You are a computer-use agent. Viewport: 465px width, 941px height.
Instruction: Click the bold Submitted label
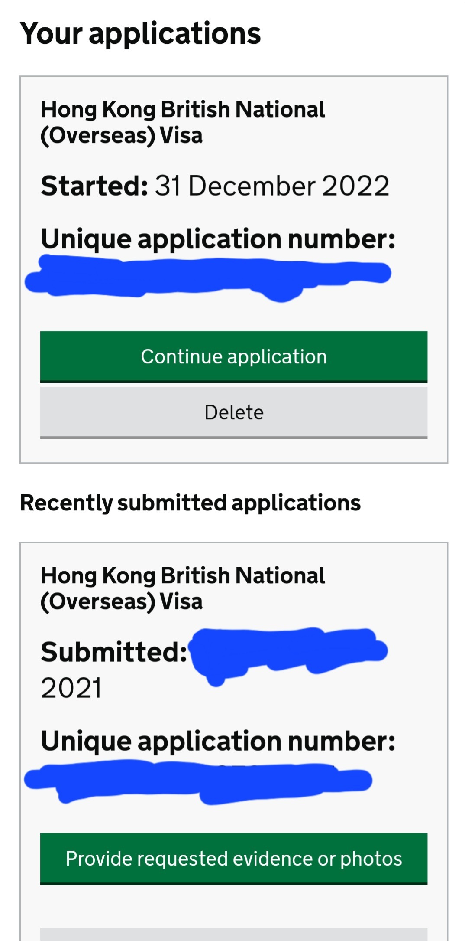point(114,652)
